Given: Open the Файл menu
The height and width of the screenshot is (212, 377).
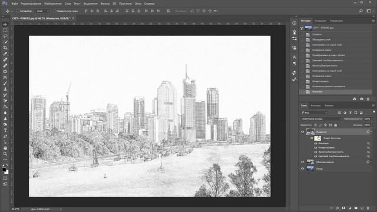Looking at the screenshot, I should (15, 4).
